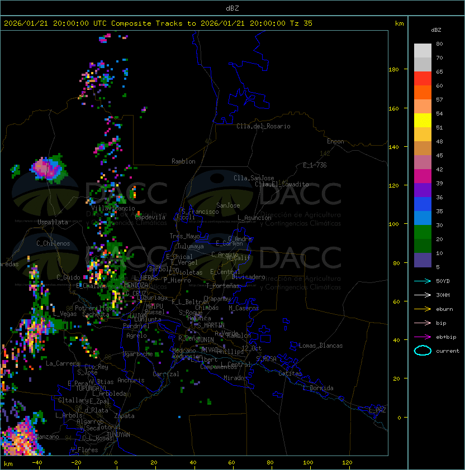
Task: Select the purple legend swatch below 39
Action: click(x=423, y=190)
